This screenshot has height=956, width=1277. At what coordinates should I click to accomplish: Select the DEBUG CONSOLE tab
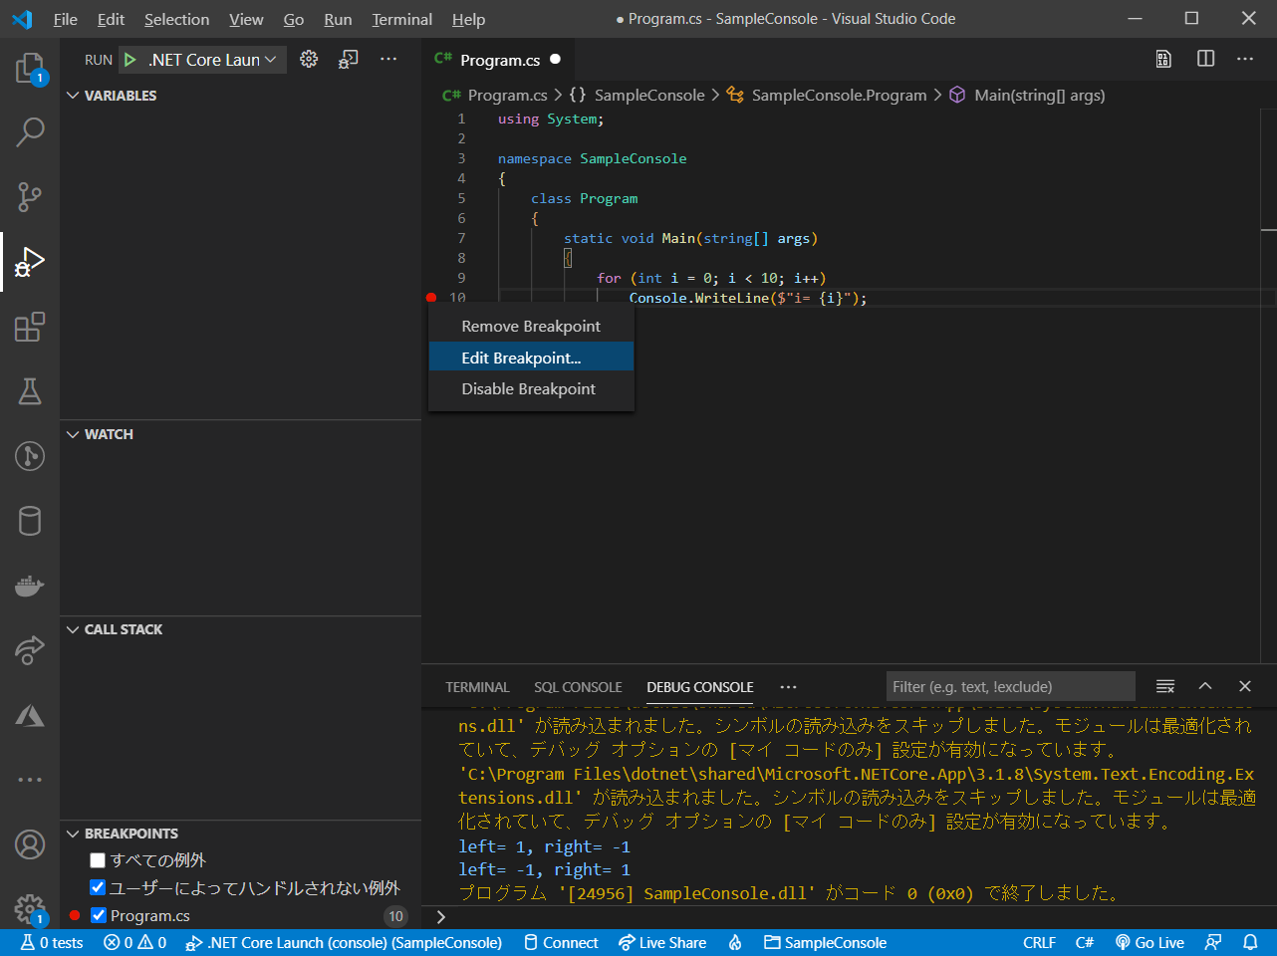[x=699, y=687]
